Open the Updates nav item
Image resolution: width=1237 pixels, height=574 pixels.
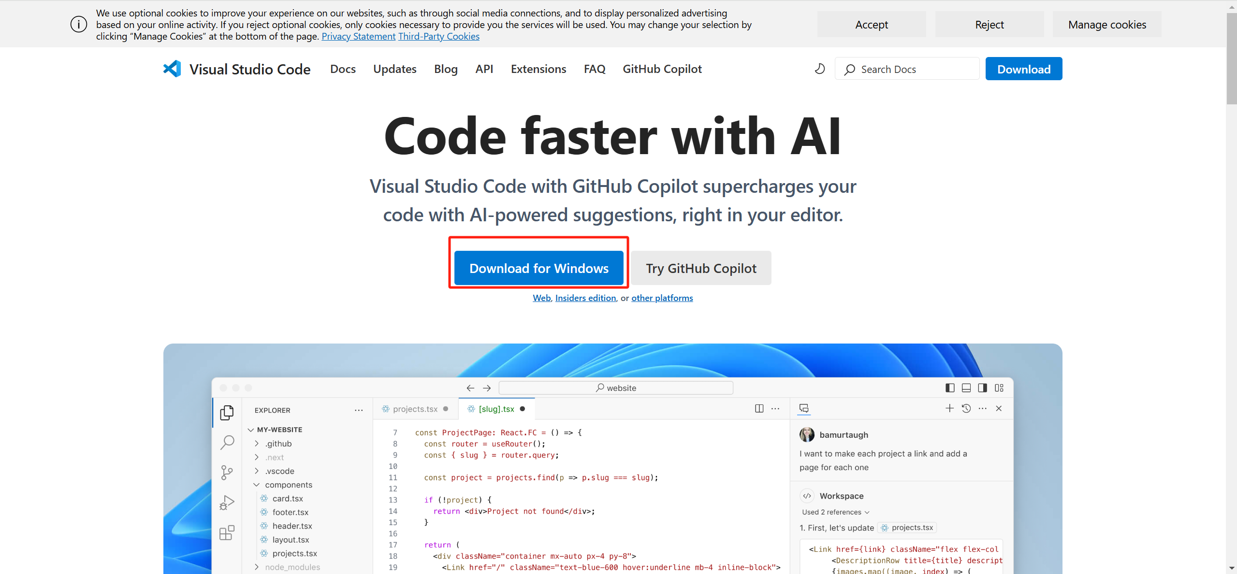pos(394,69)
